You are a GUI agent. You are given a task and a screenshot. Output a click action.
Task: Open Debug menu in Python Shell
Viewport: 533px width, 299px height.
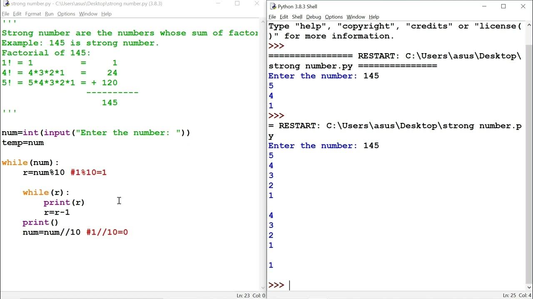tap(314, 17)
